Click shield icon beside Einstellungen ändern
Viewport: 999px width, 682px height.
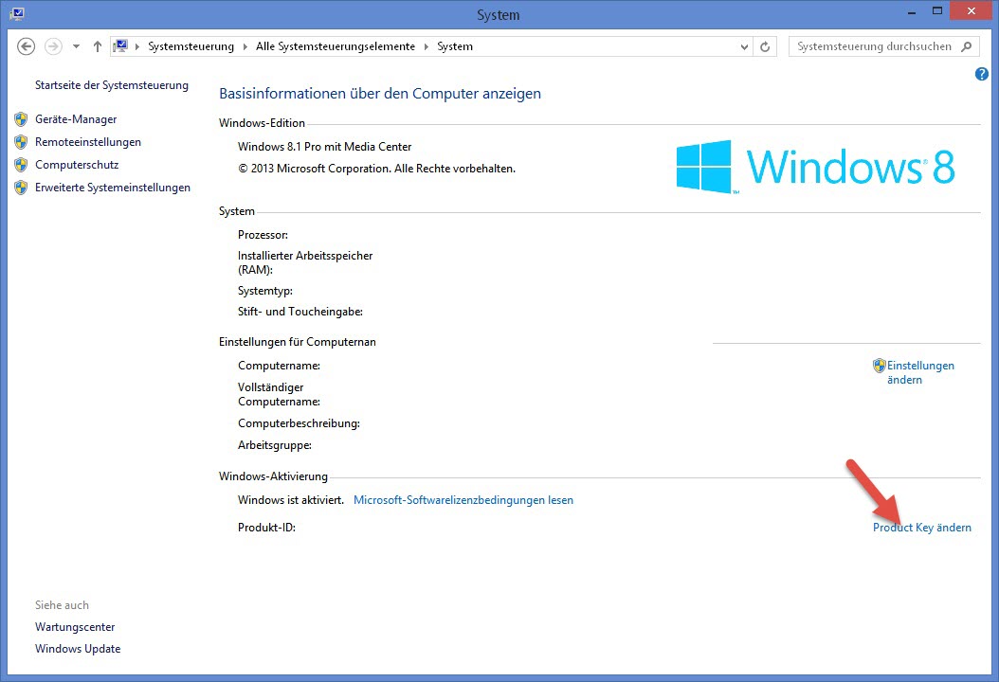pos(880,366)
